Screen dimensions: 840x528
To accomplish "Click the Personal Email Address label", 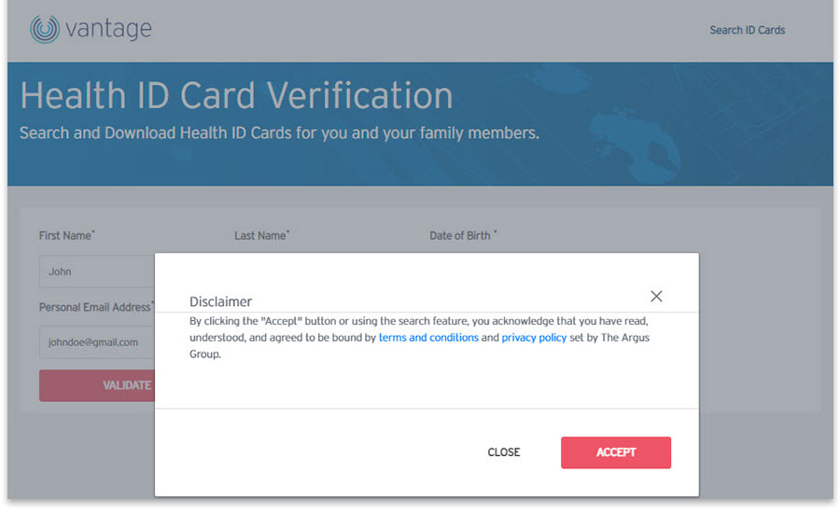I will pos(96,307).
